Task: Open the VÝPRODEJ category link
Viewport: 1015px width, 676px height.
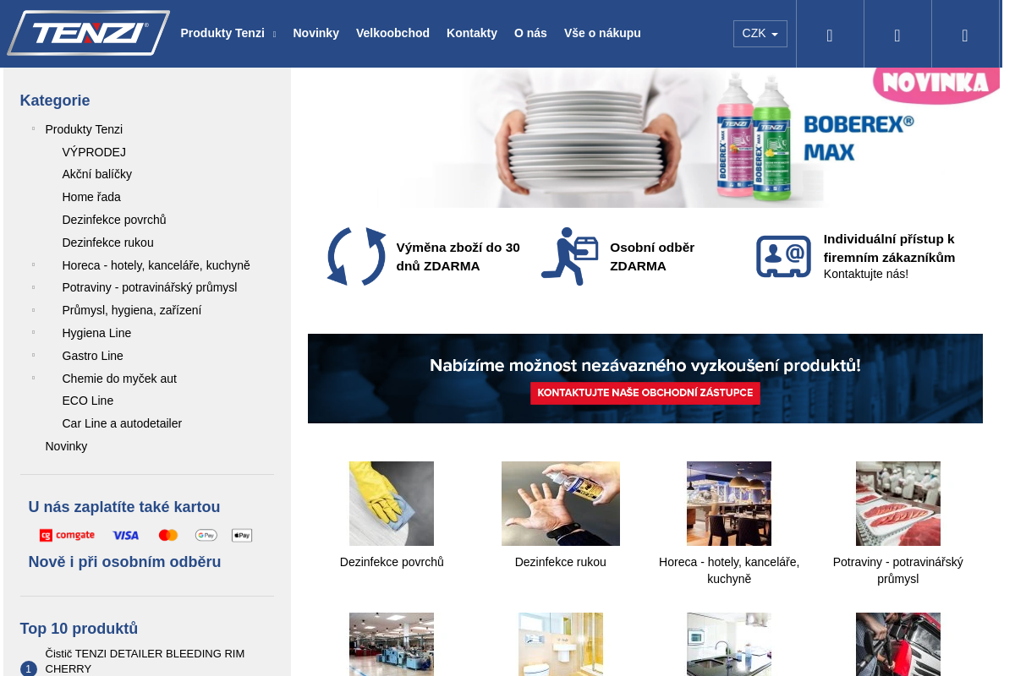Action: pyautogui.click(x=94, y=152)
